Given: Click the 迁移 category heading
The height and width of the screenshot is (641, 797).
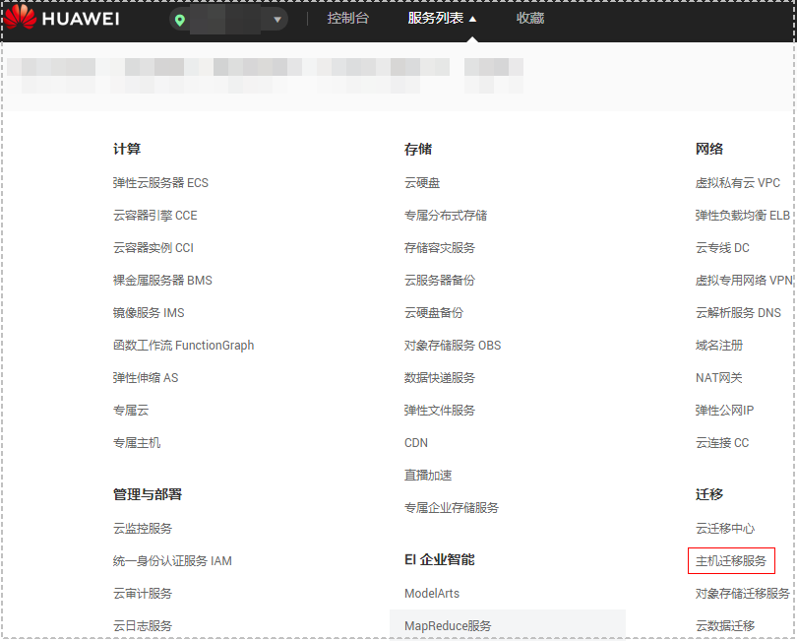Looking at the screenshot, I should click(709, 494).
